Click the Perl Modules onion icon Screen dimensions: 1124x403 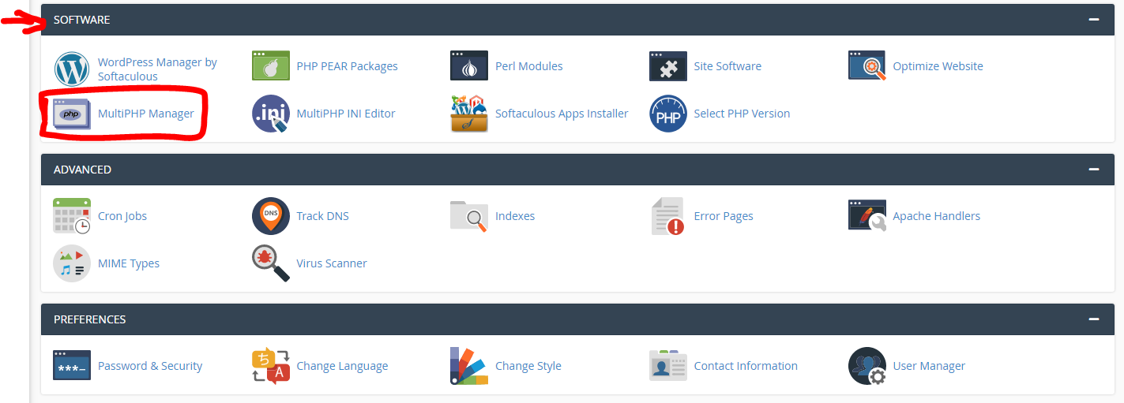point(469,66)
